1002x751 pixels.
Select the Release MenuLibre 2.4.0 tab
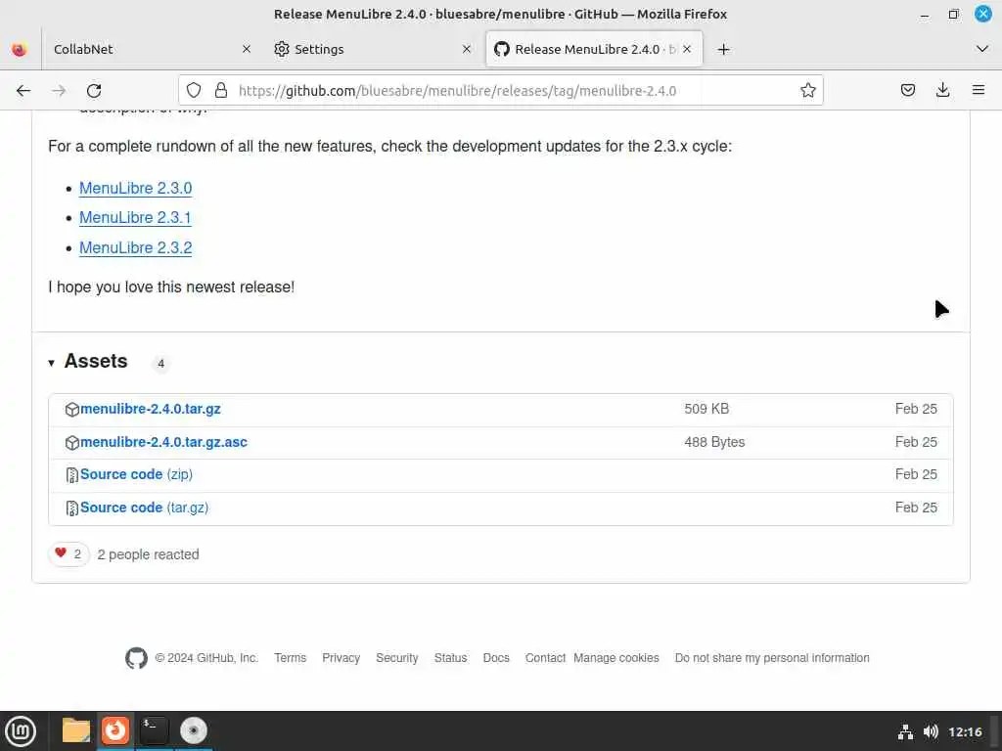click(594, 49)
